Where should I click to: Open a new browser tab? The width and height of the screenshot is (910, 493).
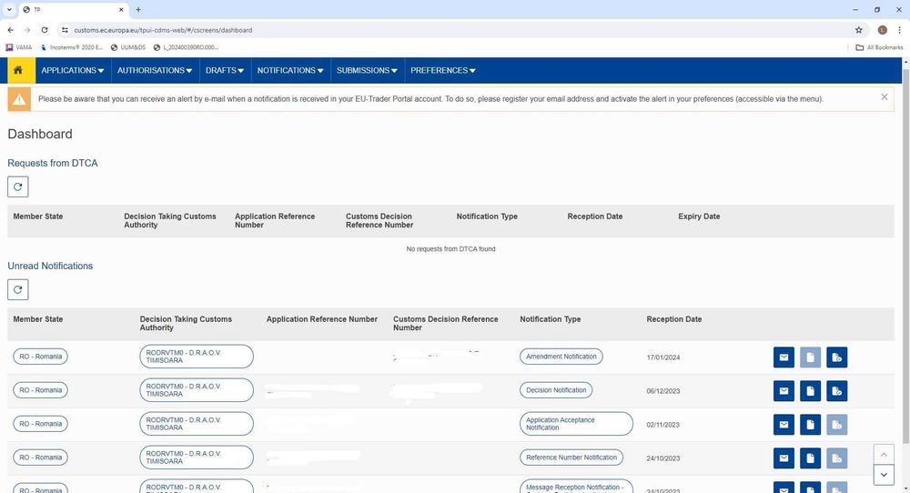(138, 10)
